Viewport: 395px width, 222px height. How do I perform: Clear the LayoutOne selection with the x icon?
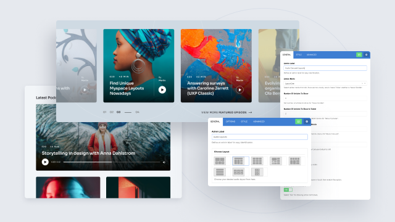point(362,83)
